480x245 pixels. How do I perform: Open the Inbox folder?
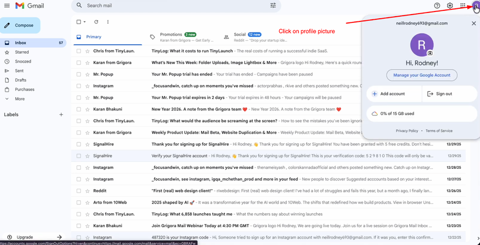(33, 43)
